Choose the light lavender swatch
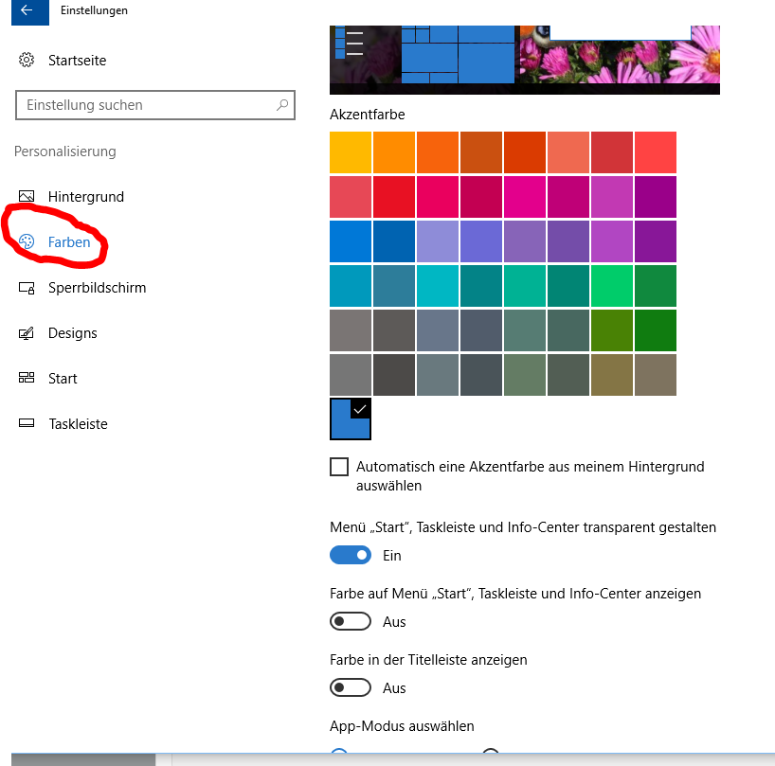This screenshot has height=766, width=775. [x=438, y=241]
